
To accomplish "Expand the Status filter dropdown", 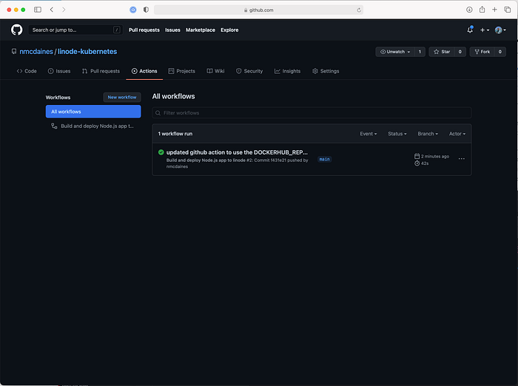I will [x=397, y=134].
